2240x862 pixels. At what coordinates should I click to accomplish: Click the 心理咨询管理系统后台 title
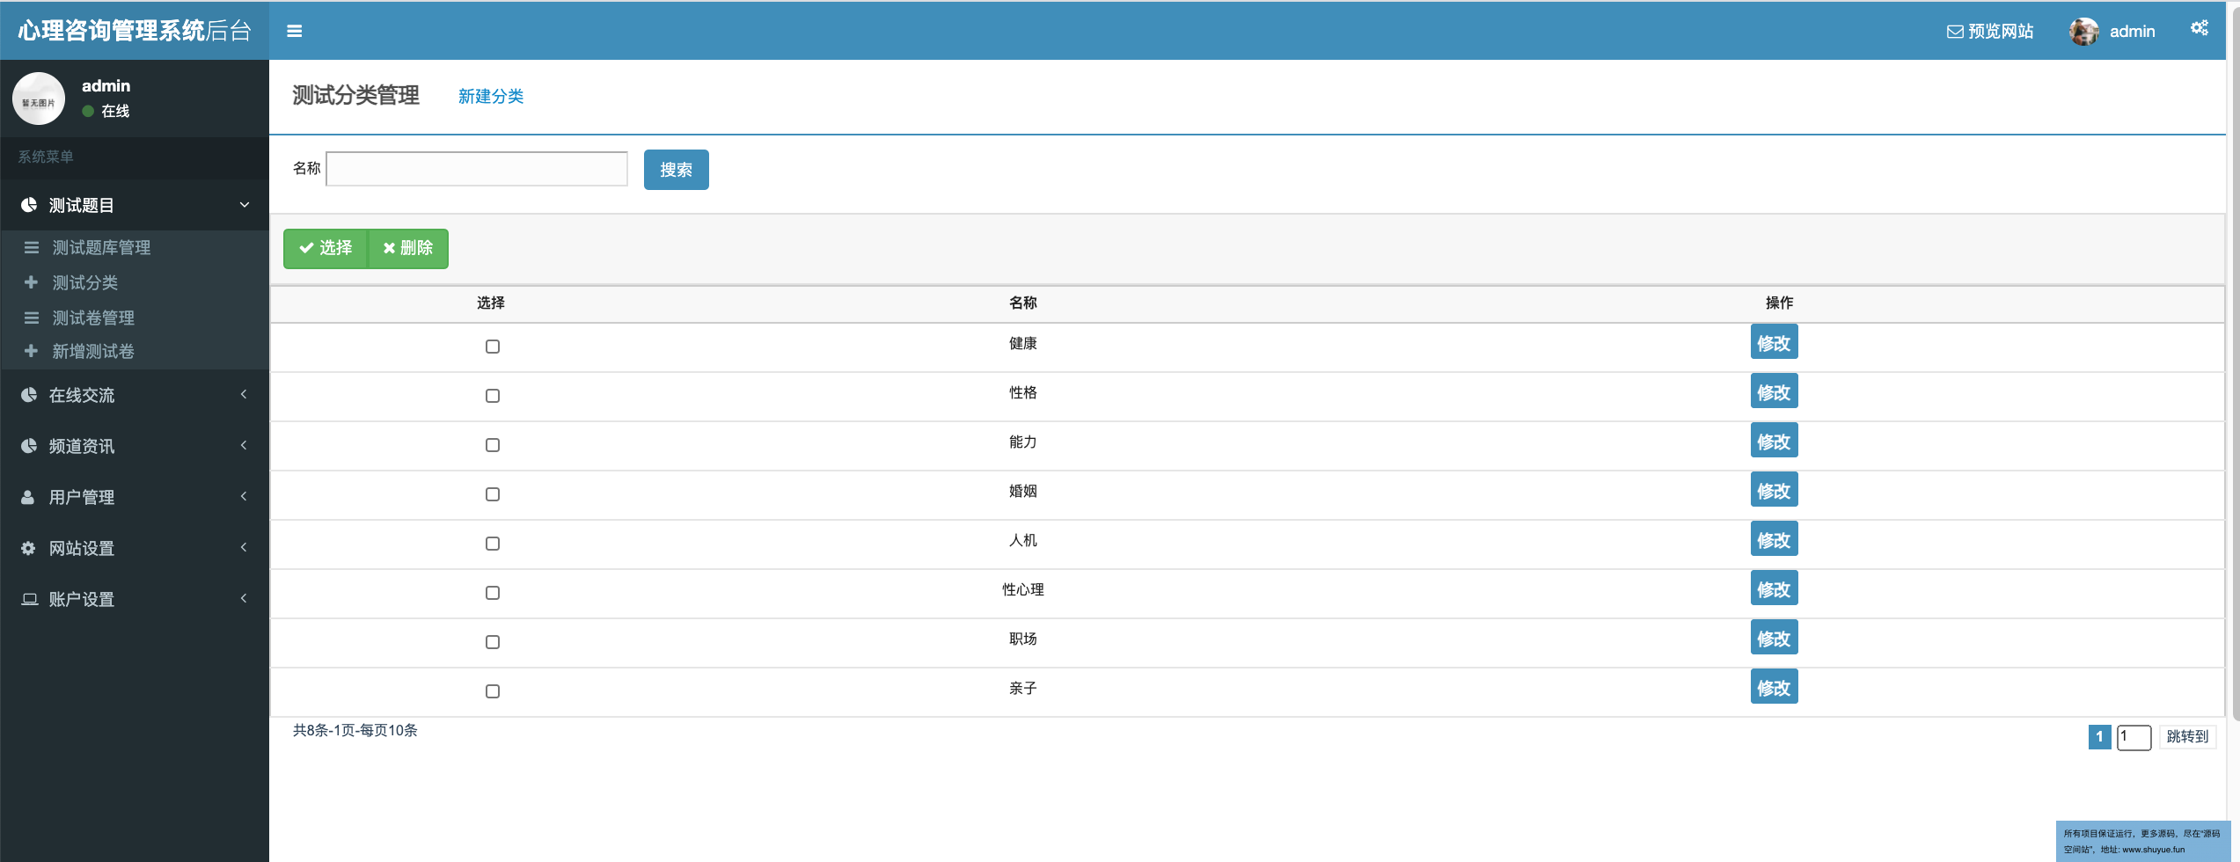click(x=135, y=31)
